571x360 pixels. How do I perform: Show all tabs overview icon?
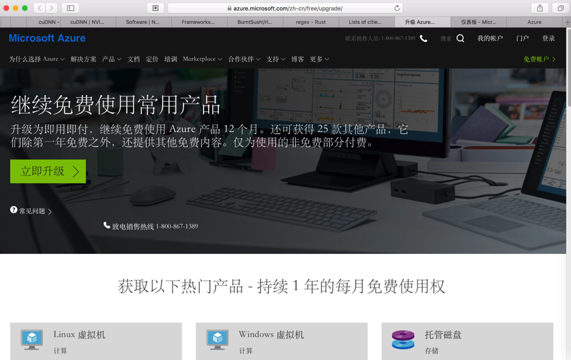click(x=560, y=8)
